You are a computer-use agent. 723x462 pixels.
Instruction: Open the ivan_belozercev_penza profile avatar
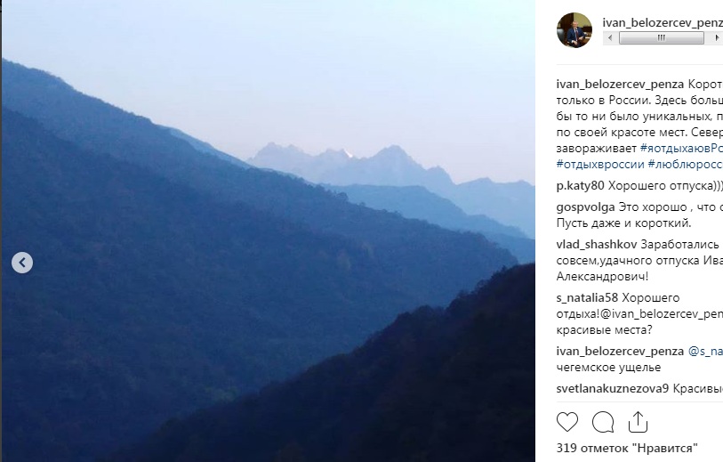point(574,30)
